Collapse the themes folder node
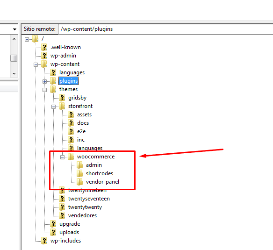The height and width of the screenshot is (250, 273). pos(44,90)
